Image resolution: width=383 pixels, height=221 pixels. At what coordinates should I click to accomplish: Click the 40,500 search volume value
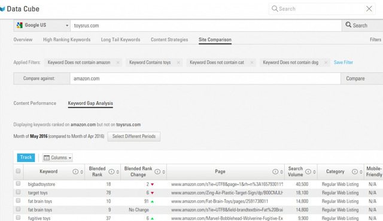(x=302, y=185)
